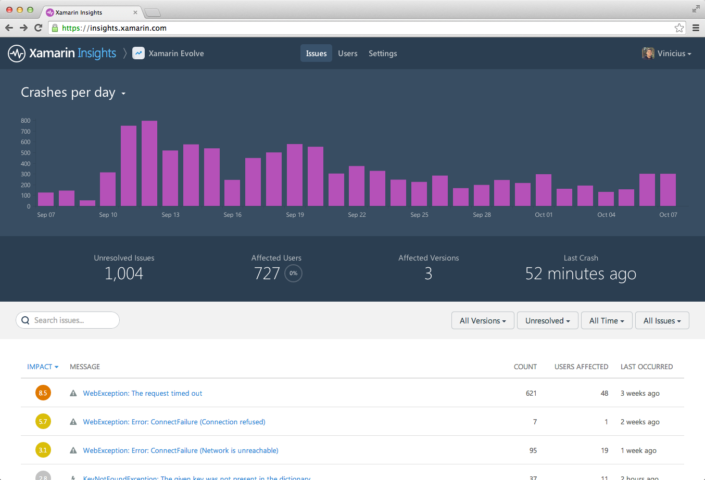Click Vinicius profile avatar picture

click(x=648, y=53)
